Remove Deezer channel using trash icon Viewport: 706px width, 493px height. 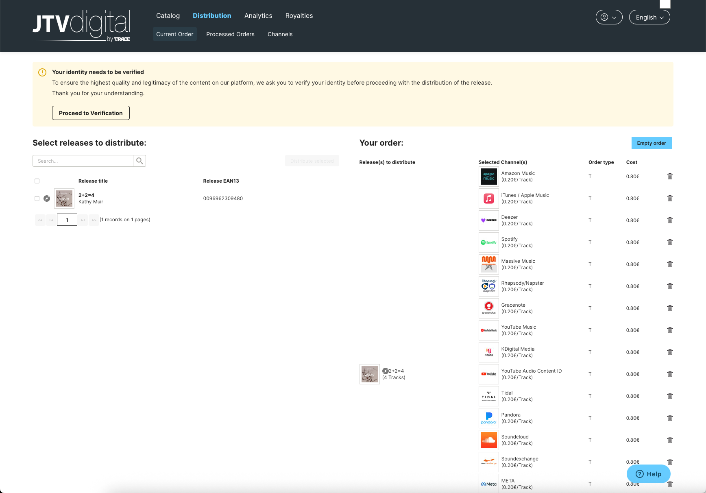pos(670,220)
